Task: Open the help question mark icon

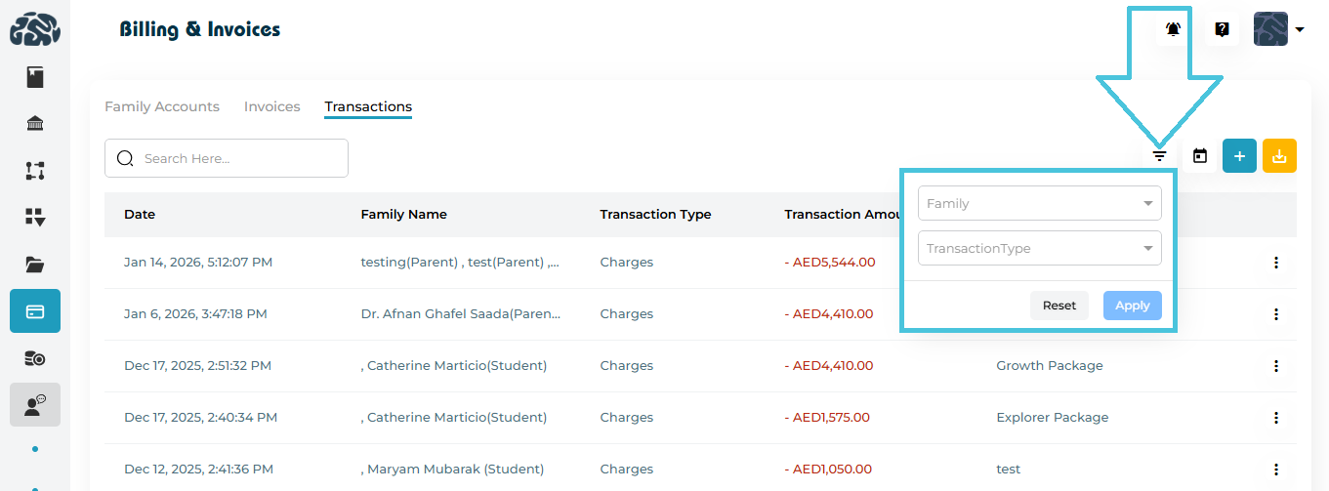Action: point(1222,29)
